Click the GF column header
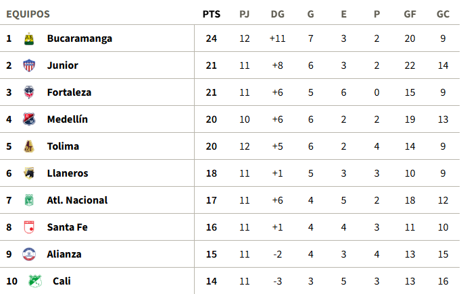 [410, 14]
